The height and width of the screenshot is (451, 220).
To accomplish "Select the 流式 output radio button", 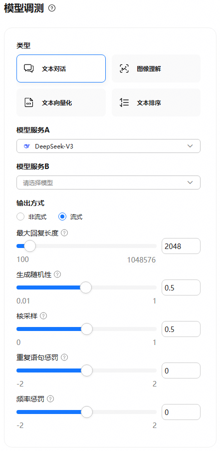I will click(x=62, y=216).
